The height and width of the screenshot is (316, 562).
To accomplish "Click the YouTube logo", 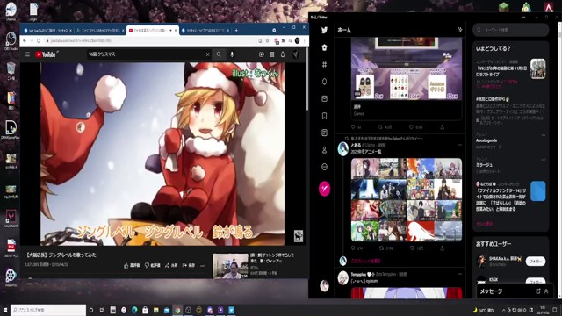I will pyautogui.click(x=46, y=54).
